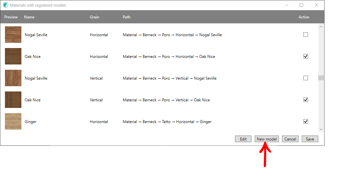Viewport: 337px width, 178px height.
Task: Click the vertical scrollbar thumb
Action: 321,78
